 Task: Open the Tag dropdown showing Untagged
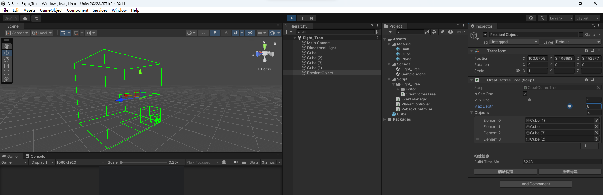click(x=514, y=42)
